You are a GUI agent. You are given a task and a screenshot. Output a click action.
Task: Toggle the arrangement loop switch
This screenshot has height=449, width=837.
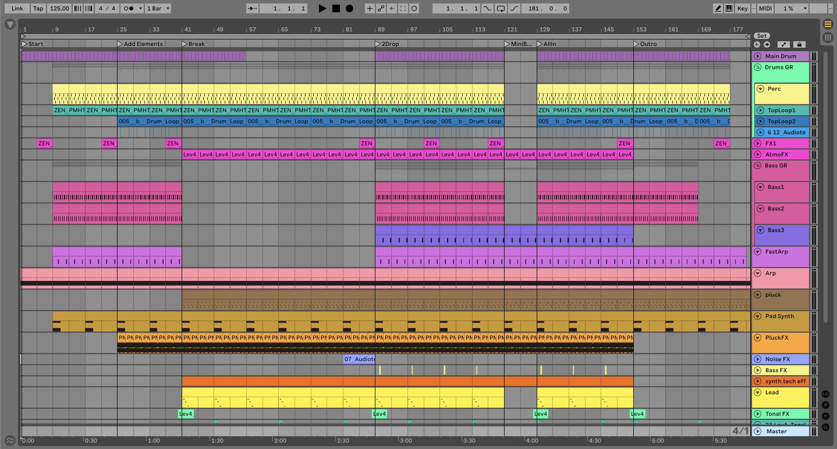(x=501, y=8)
